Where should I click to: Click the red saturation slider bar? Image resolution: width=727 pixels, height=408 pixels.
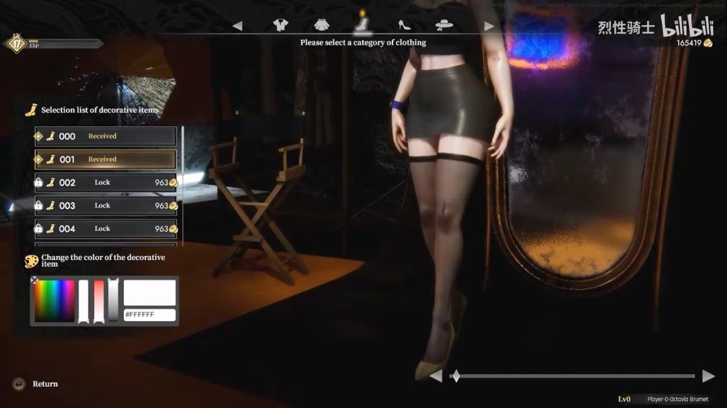(98, 300)
